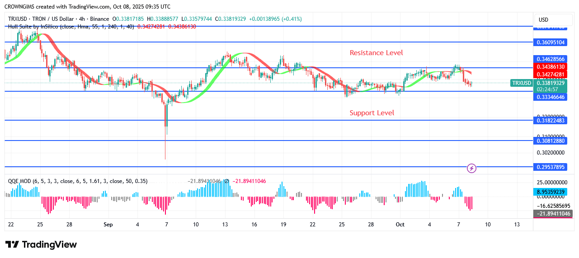Screen dimensions: 579x258
Task: Click the Oct date on the time axis
Action: coord(400,225)
